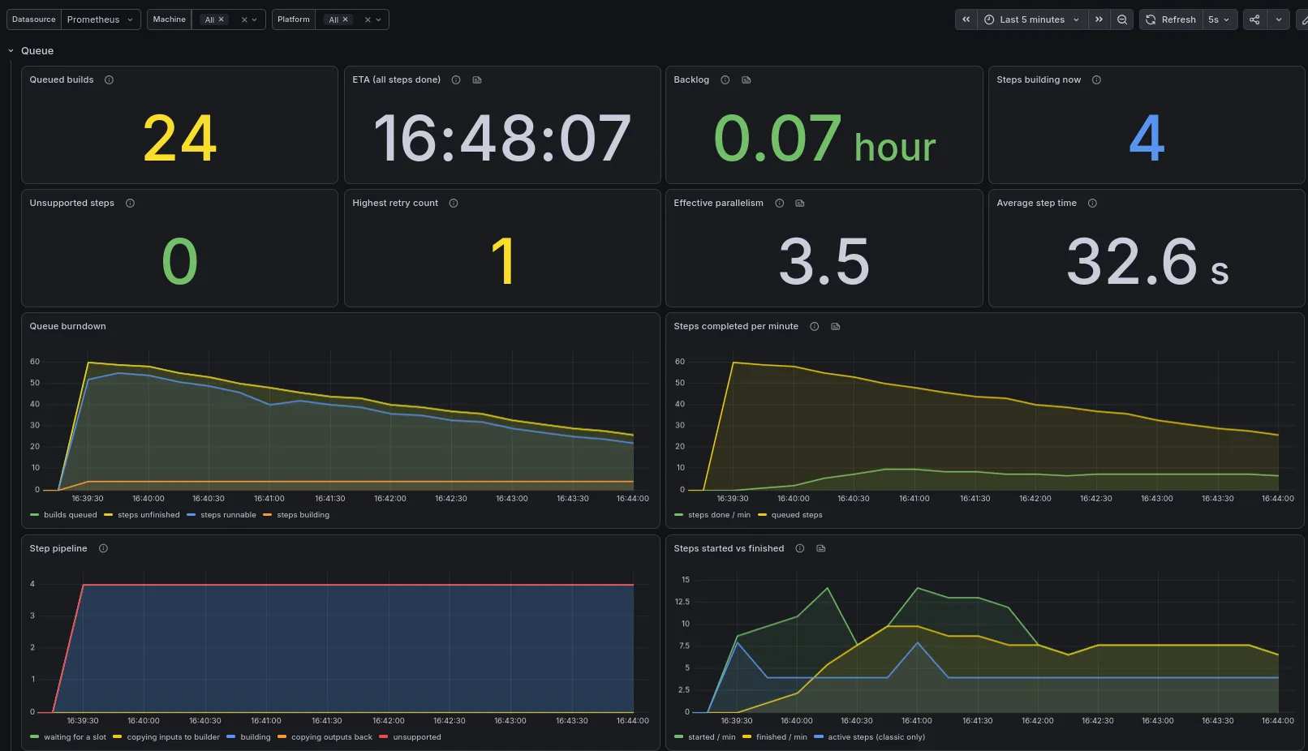Show info for ETA (all steps done) panel
This screenshot has width=1308, height=751.
pyautogui.click(x=456, y=79)
